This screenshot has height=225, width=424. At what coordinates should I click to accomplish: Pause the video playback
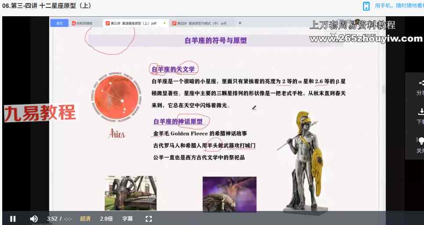tap(13, 218)
